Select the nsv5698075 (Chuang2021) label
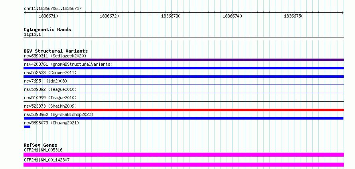This screenshot has width=355, height=169. pyautogui.click(x=51, y=123)
